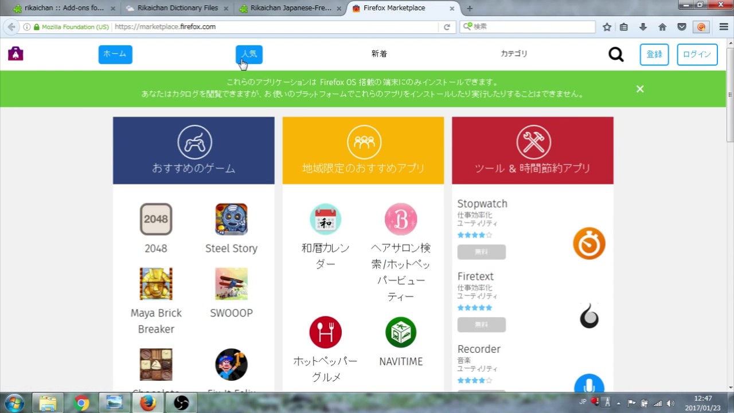Switch to the Rikaichan Dictionary Files tab
The width and height of the screenshot is (734, 413).
tap(177, 8)
